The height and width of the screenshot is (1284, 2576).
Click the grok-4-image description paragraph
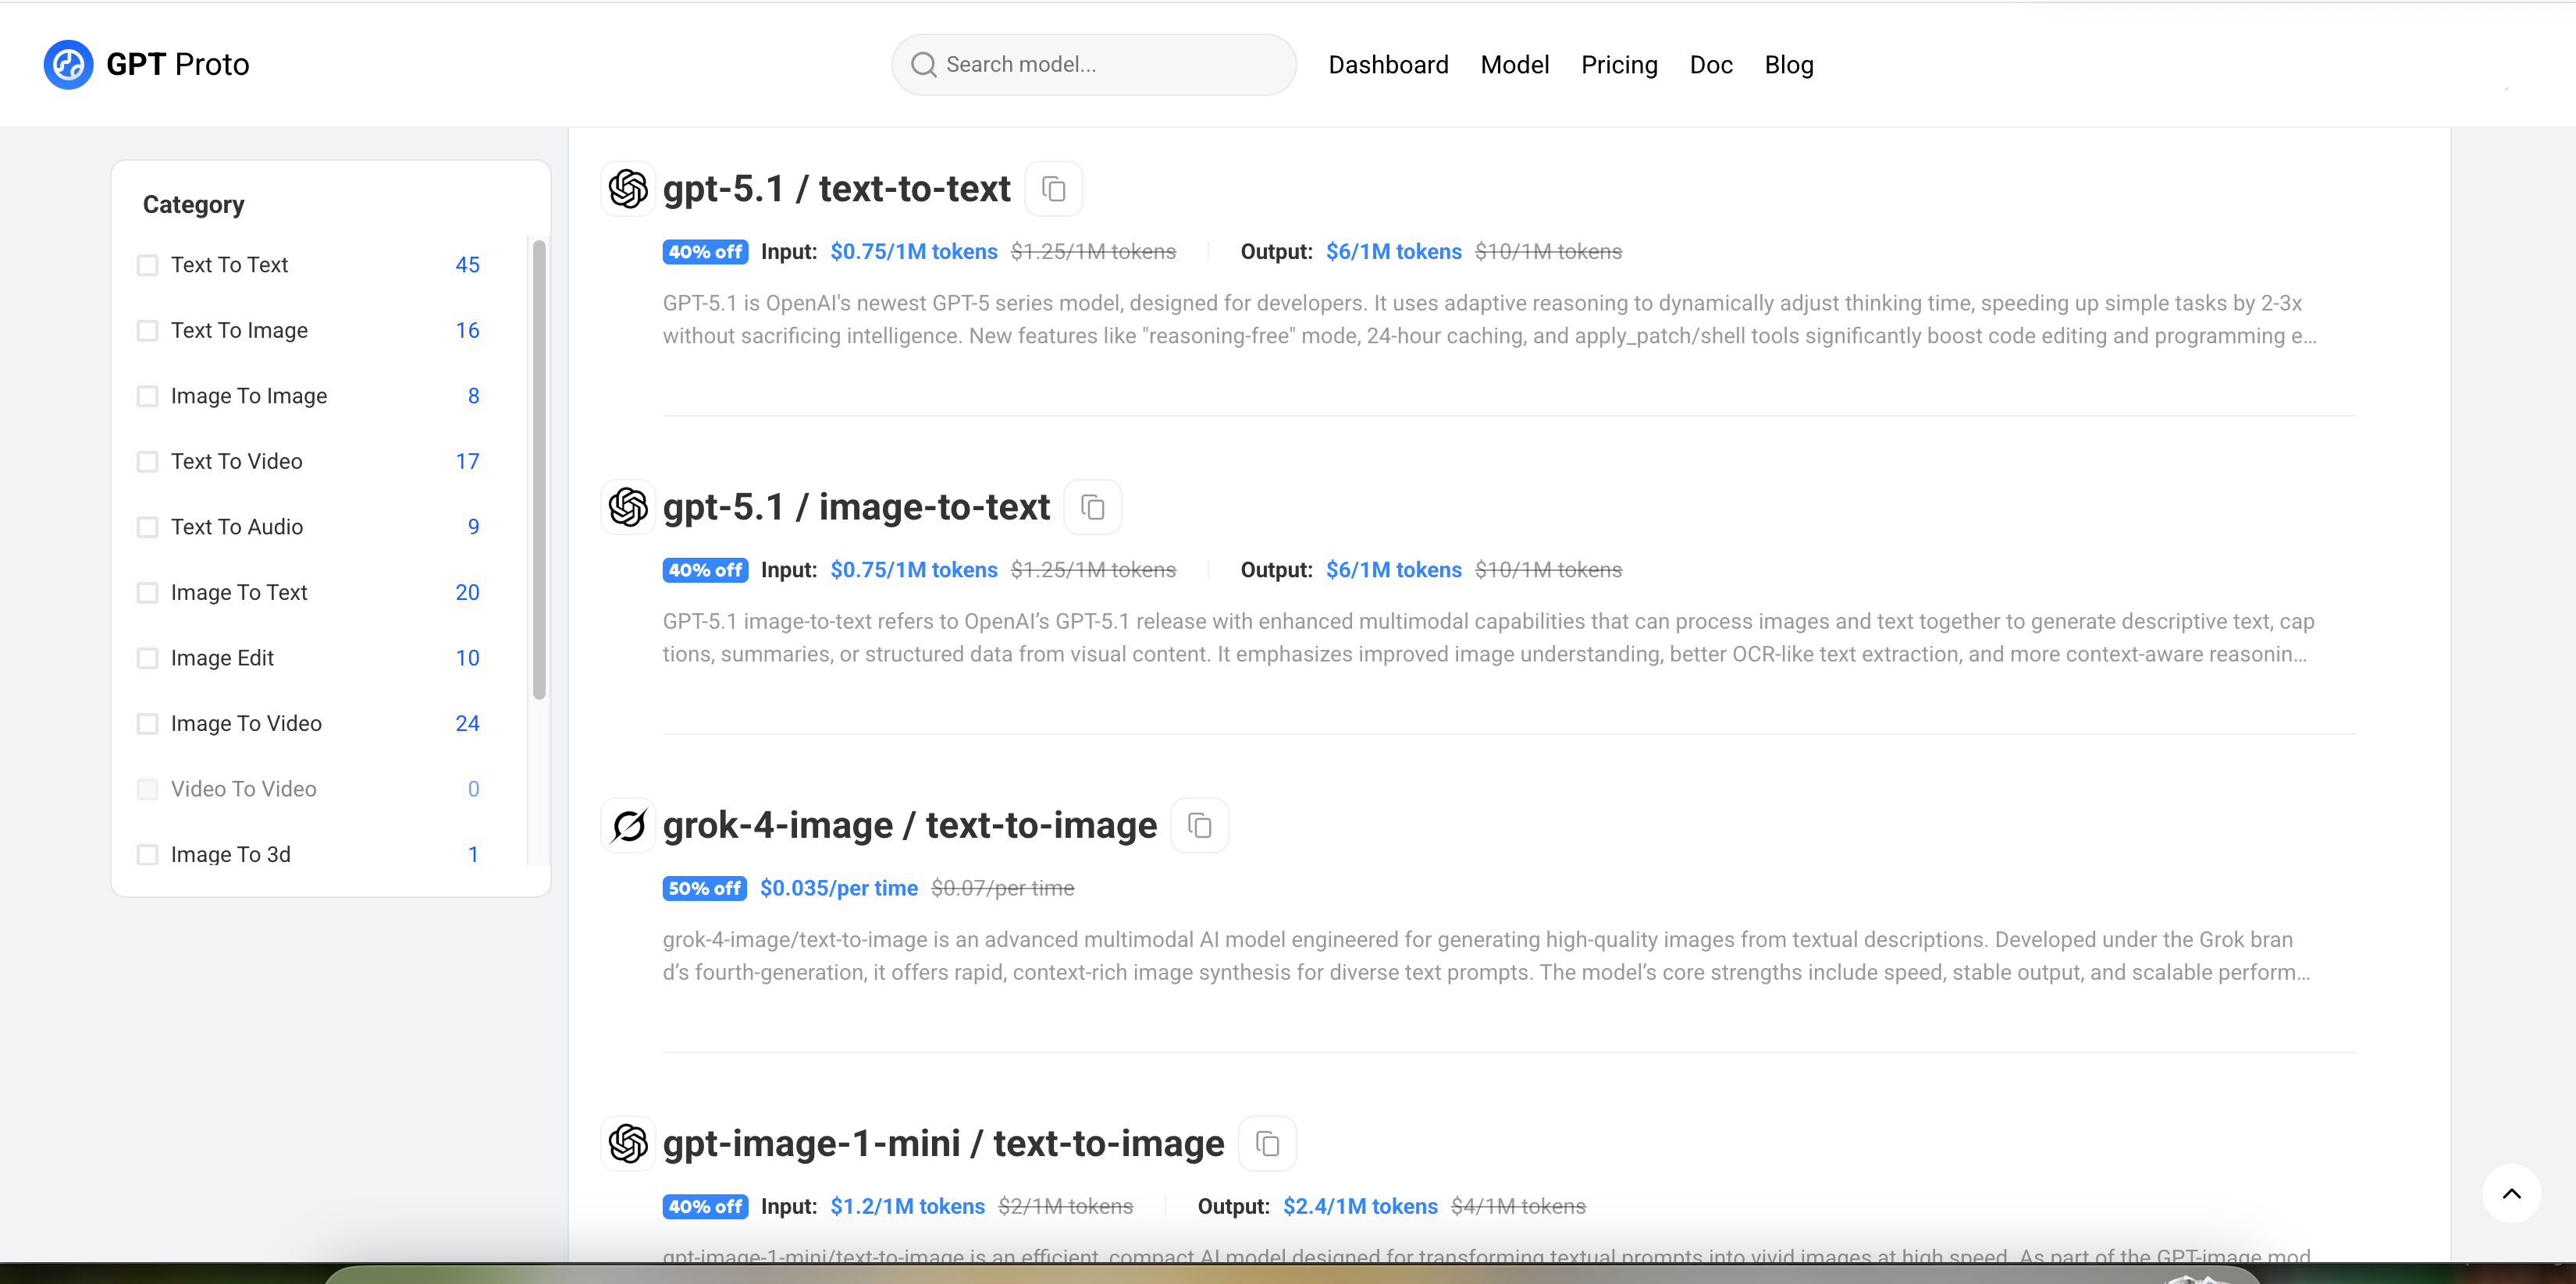pos(1487,956)
